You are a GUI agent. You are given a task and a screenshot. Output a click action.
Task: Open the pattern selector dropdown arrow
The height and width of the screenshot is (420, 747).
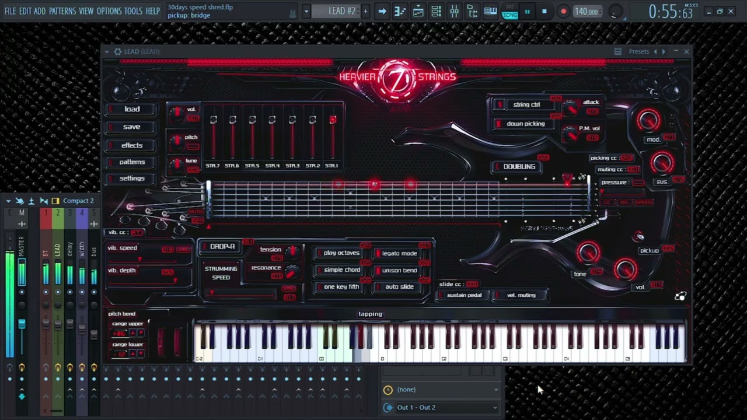pyautogui.click(x=306, y=11)
